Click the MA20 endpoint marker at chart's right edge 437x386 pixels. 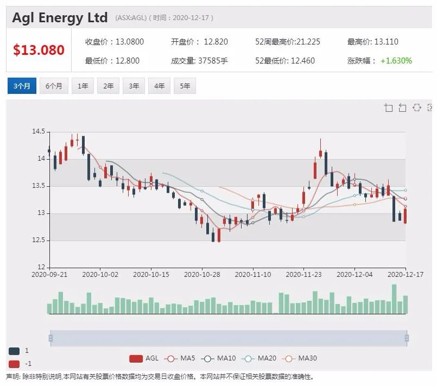tap(406, 191)
